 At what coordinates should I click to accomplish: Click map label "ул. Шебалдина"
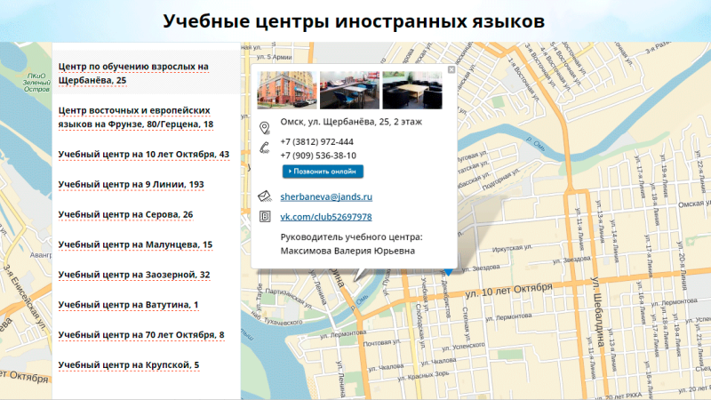[597, 312]
